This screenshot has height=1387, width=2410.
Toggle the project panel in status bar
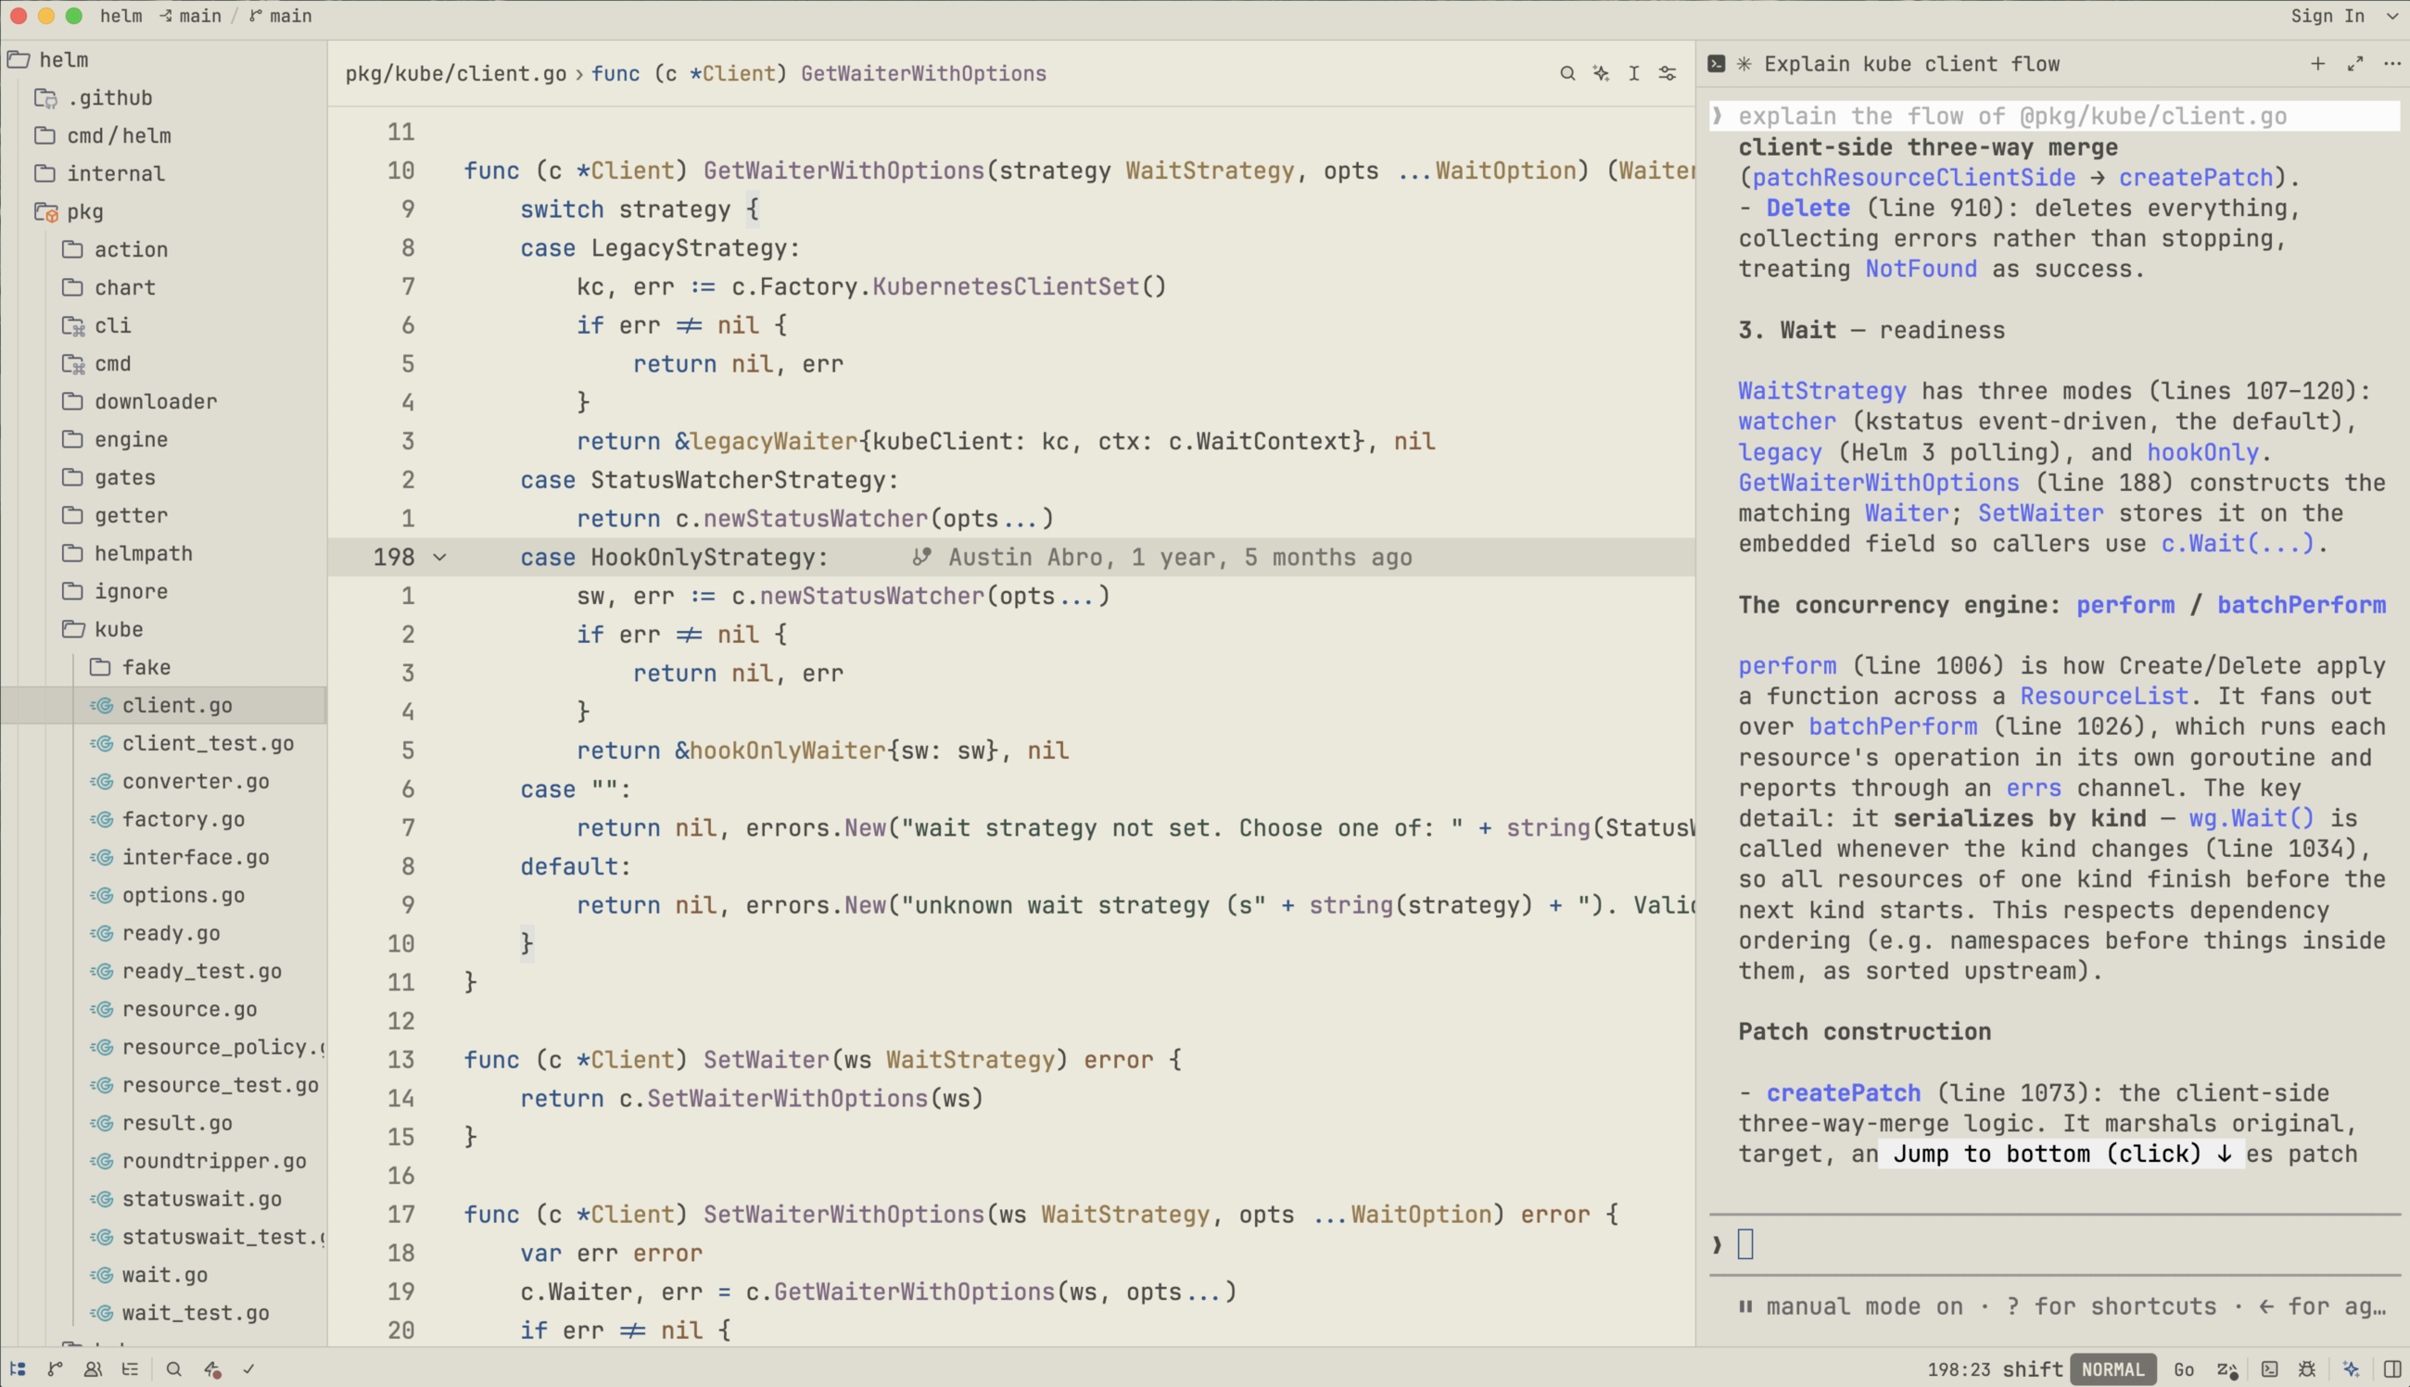(x=19, y=1368)
